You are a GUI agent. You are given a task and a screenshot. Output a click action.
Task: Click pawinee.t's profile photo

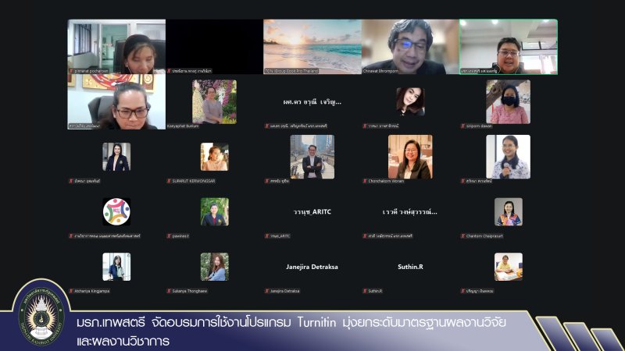coord(214,211)
